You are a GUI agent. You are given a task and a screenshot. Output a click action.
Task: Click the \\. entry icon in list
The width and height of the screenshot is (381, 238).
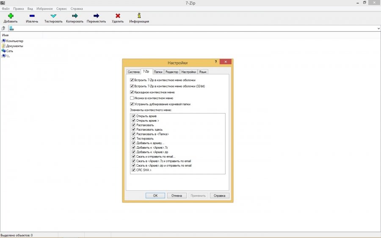[x=3, y=56]
